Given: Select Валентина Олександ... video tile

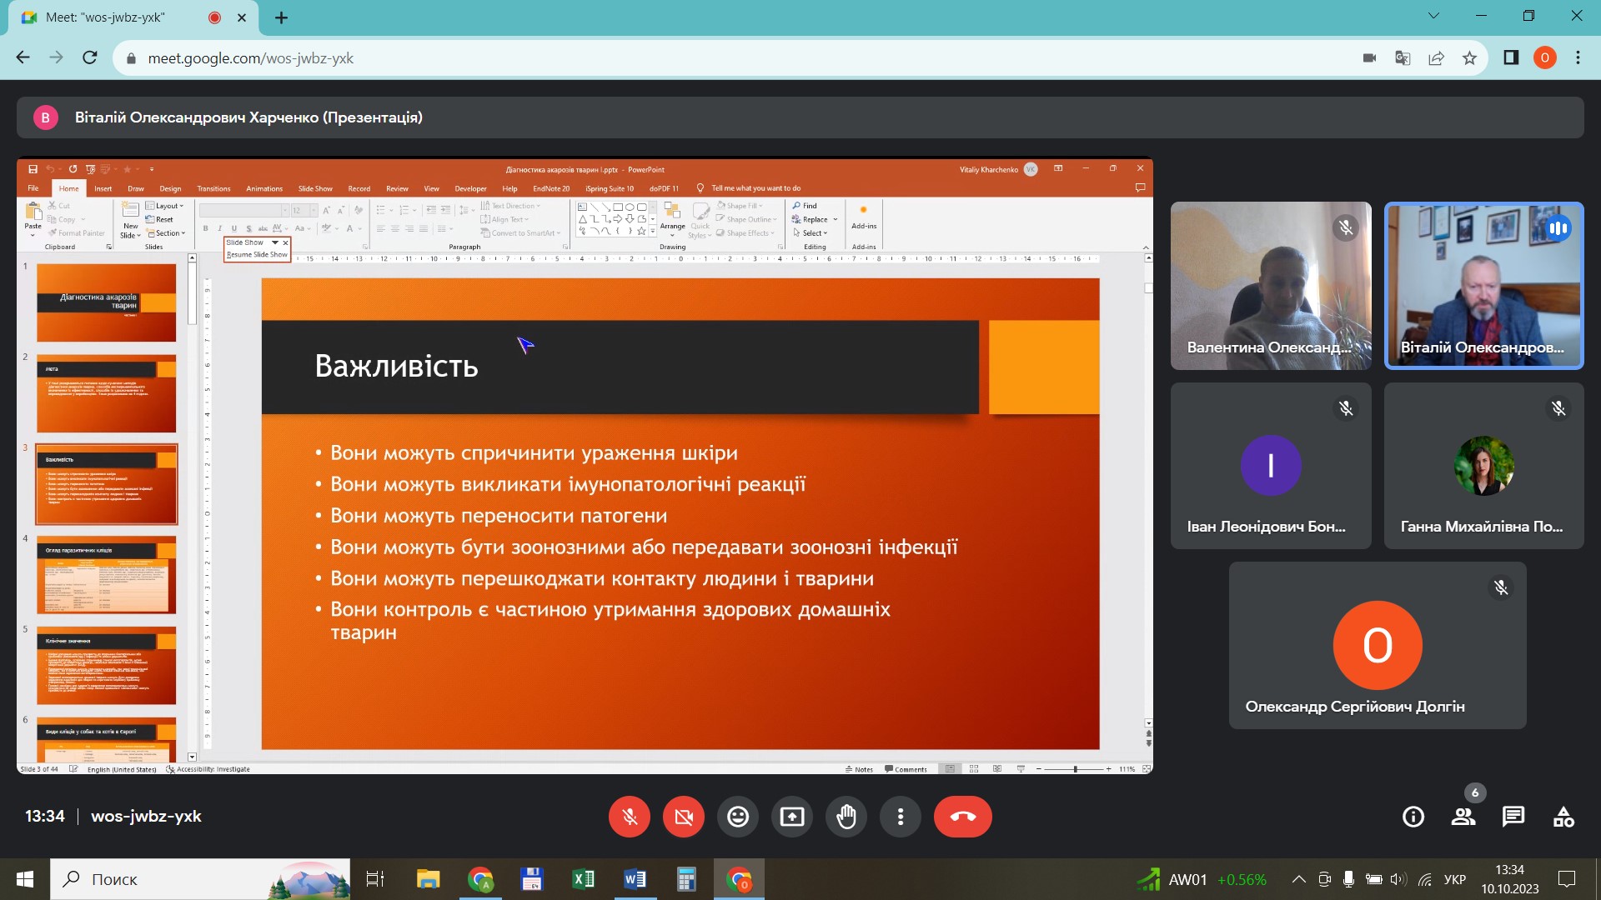Looking at the screenshot, I should tap(1271, 286).
